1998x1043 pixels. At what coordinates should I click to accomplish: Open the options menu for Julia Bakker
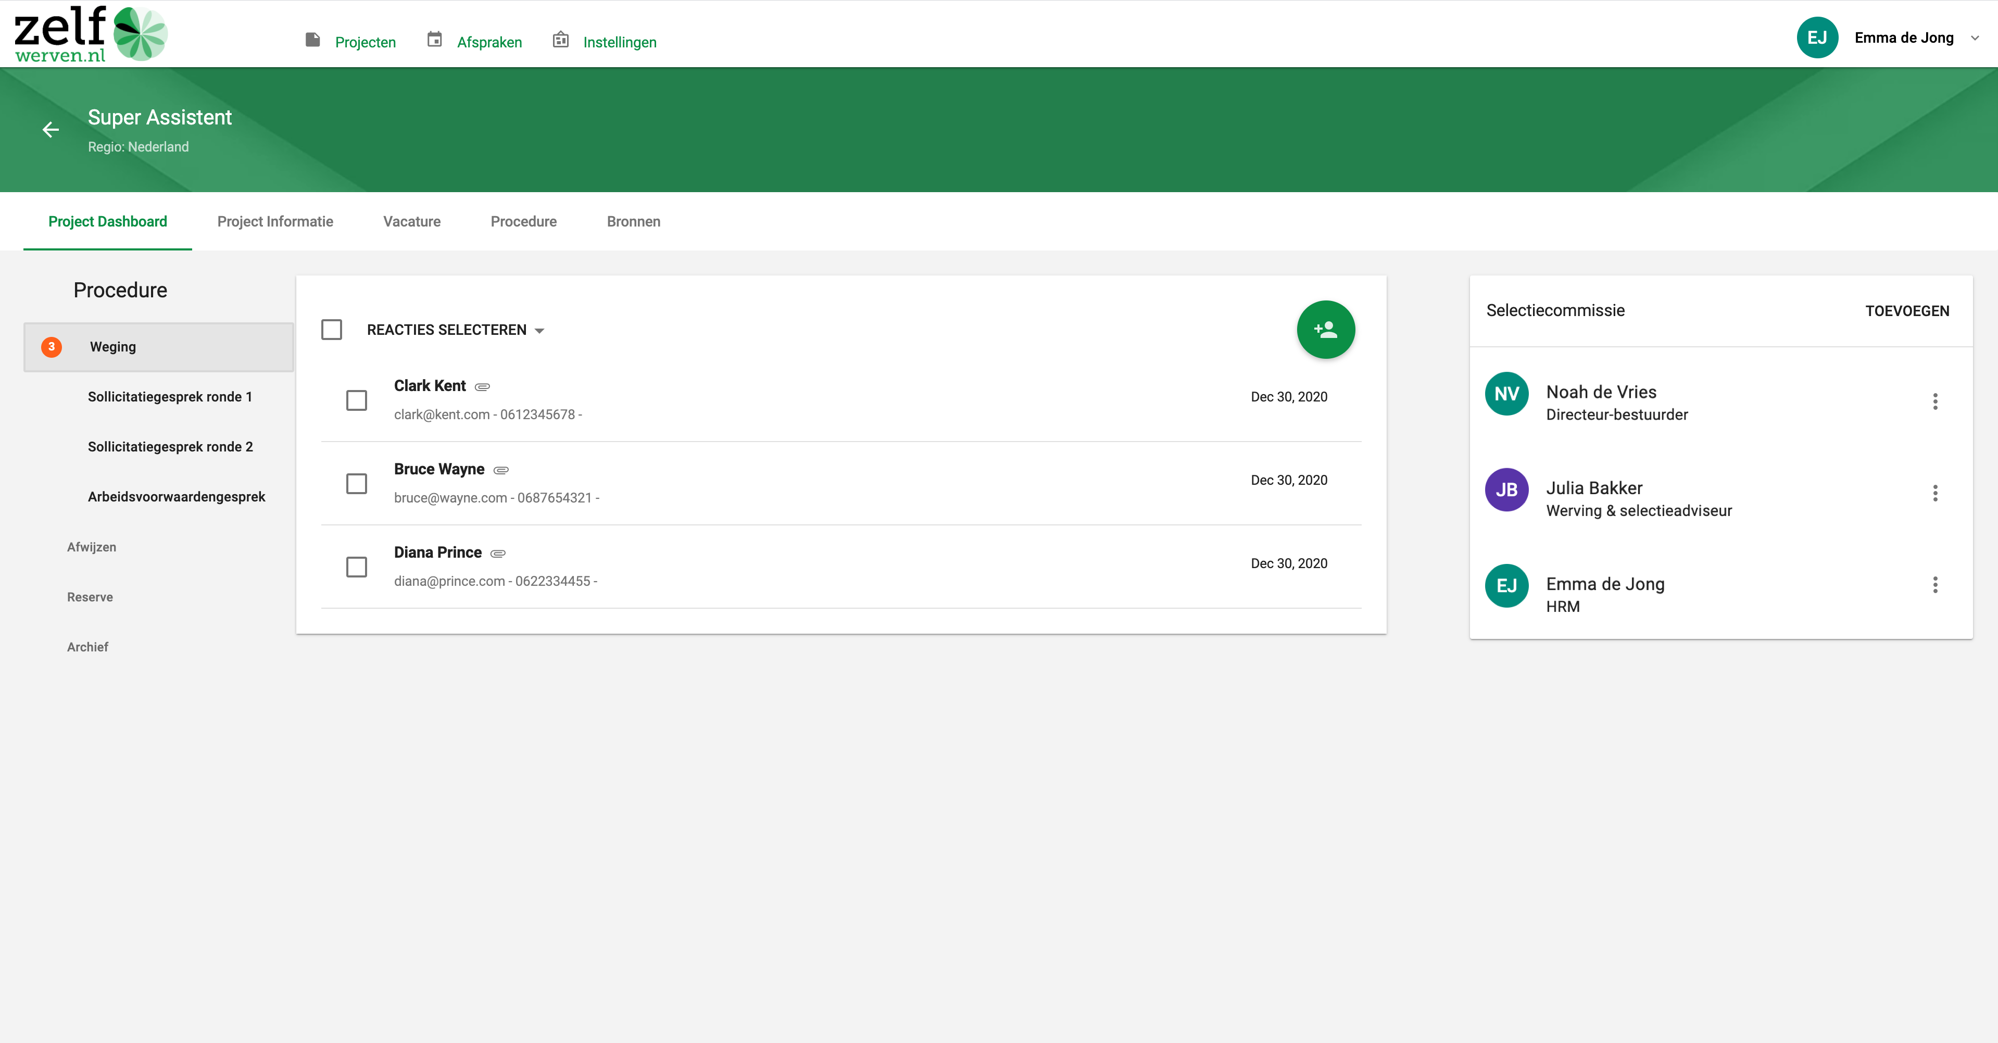pos(1934,493)
